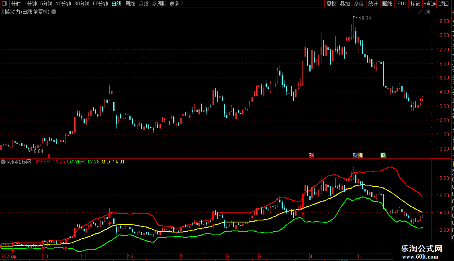Select the 1分钟 period
Screen dimensions: 454x261
(x=31, y=4)
